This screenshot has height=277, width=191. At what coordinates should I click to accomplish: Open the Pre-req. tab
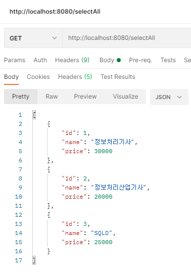[140, 60]
